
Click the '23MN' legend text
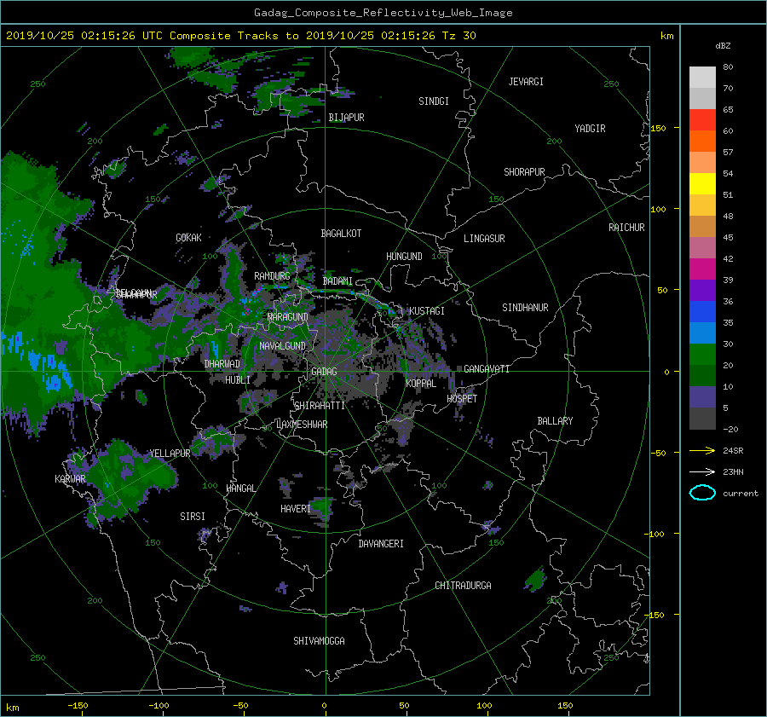pos(733,472)
